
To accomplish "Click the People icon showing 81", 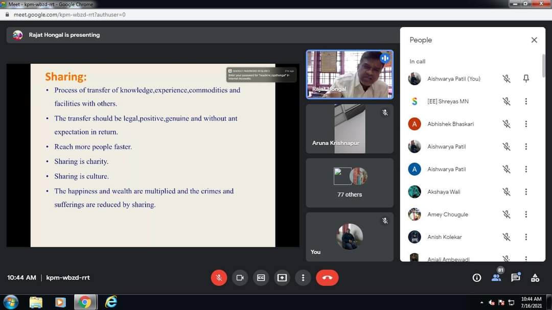I will point(496,277).
